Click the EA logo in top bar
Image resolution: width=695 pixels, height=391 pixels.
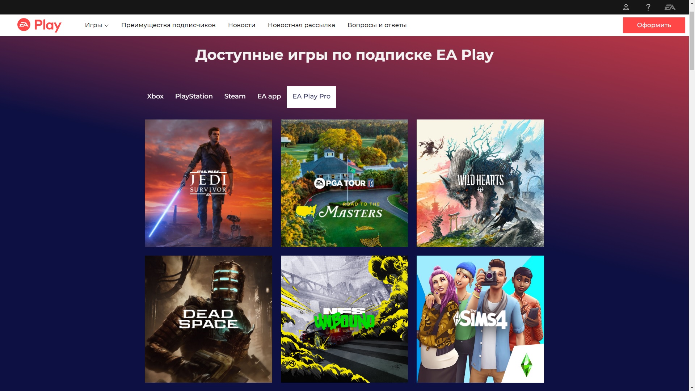[x=670, y=7]
